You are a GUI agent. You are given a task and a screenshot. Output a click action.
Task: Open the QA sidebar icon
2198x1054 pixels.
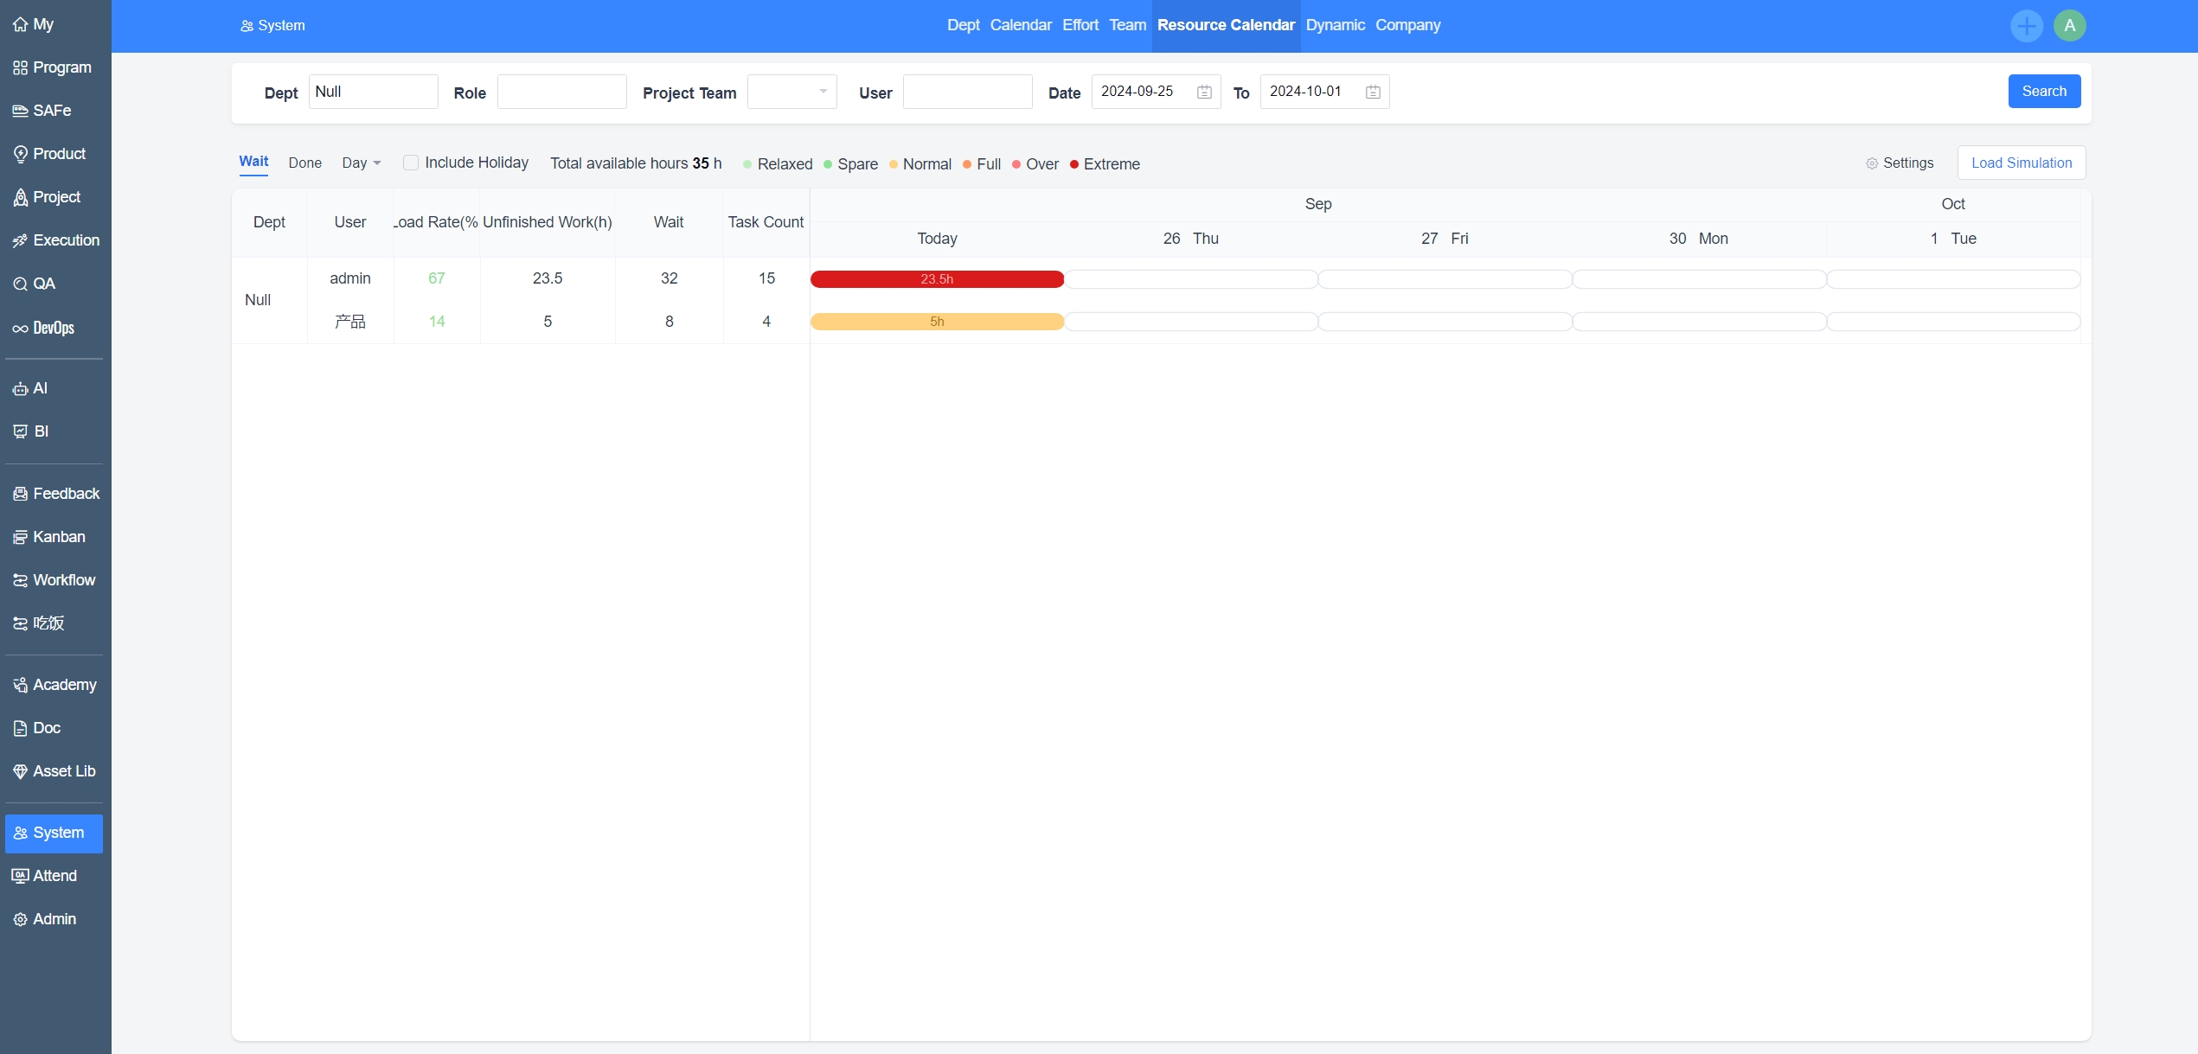point(20,284)
